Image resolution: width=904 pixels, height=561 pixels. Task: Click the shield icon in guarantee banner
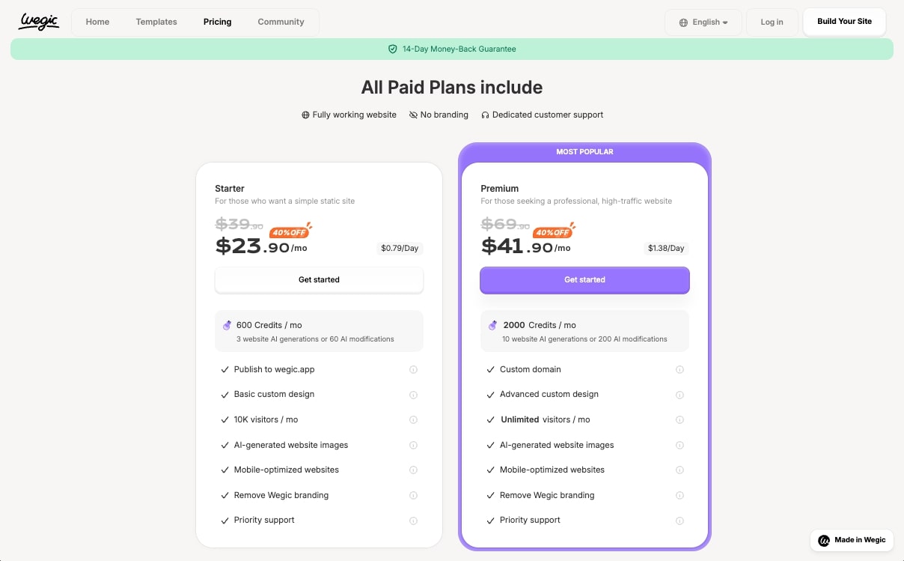click(393, 49)
